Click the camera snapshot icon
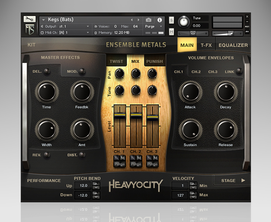The height and width of the screenshot is (222, 271). pos(148,20)
